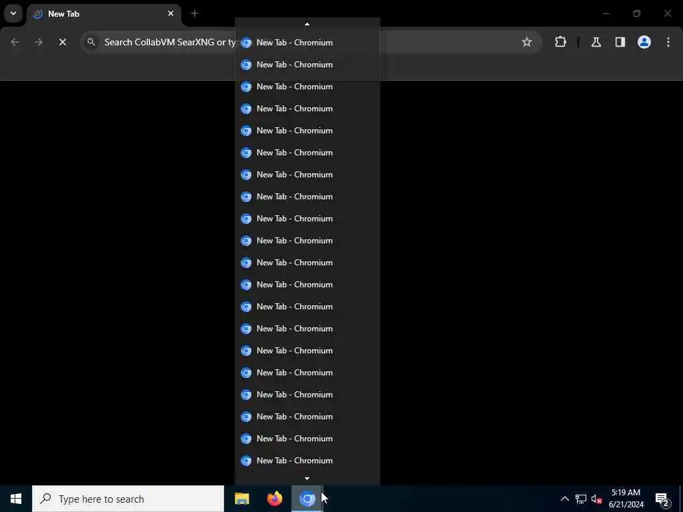Restore down the Chromium window
Image resolution: width=683 pixels, height=512 pixels.
pos(637,13)
